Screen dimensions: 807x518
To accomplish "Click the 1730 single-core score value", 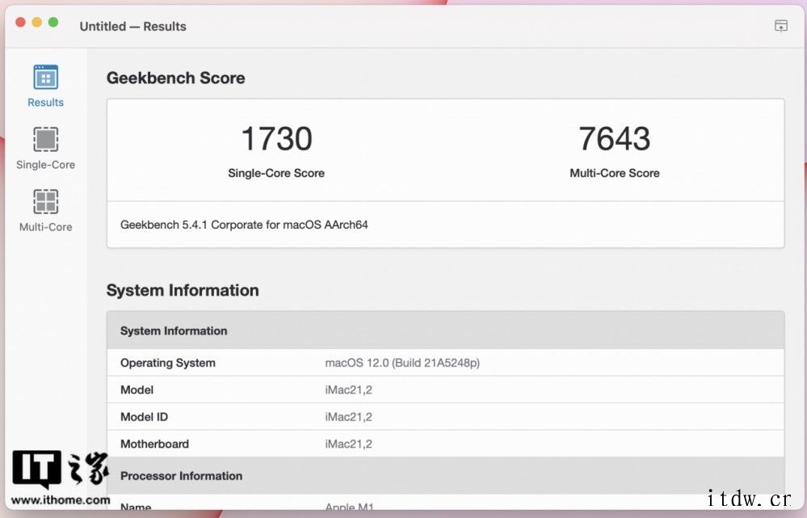I will [x=276, y=138].
